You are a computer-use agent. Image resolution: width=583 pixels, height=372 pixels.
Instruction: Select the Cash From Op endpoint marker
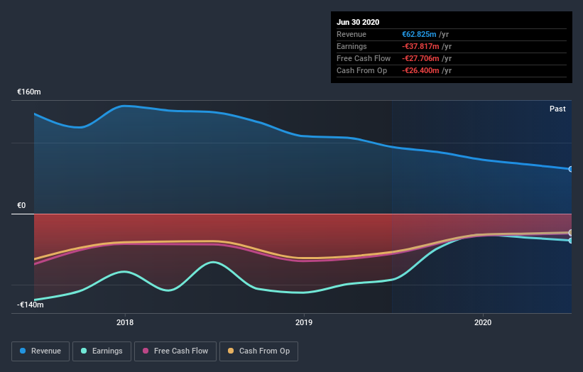[x=570, y=233]
